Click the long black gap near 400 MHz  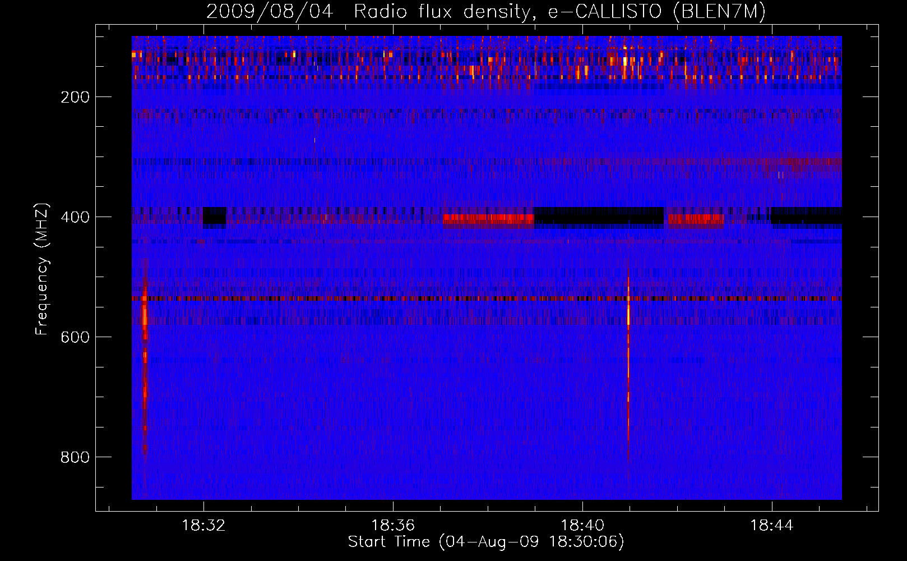point(599,217)
